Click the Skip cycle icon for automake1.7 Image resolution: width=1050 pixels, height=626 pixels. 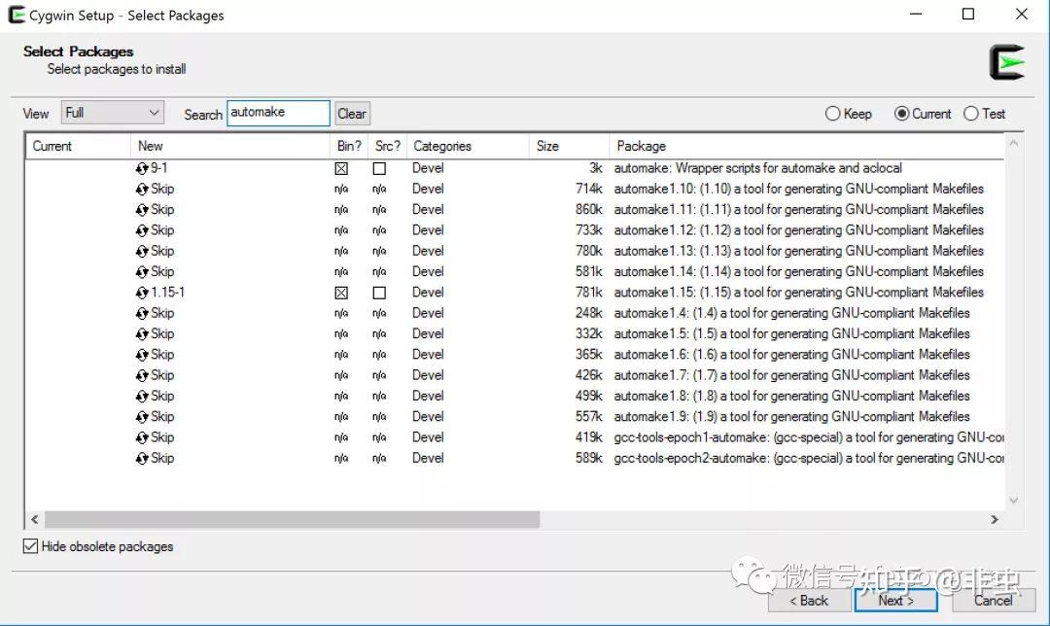pyautogui.click(x=142, y=376)
